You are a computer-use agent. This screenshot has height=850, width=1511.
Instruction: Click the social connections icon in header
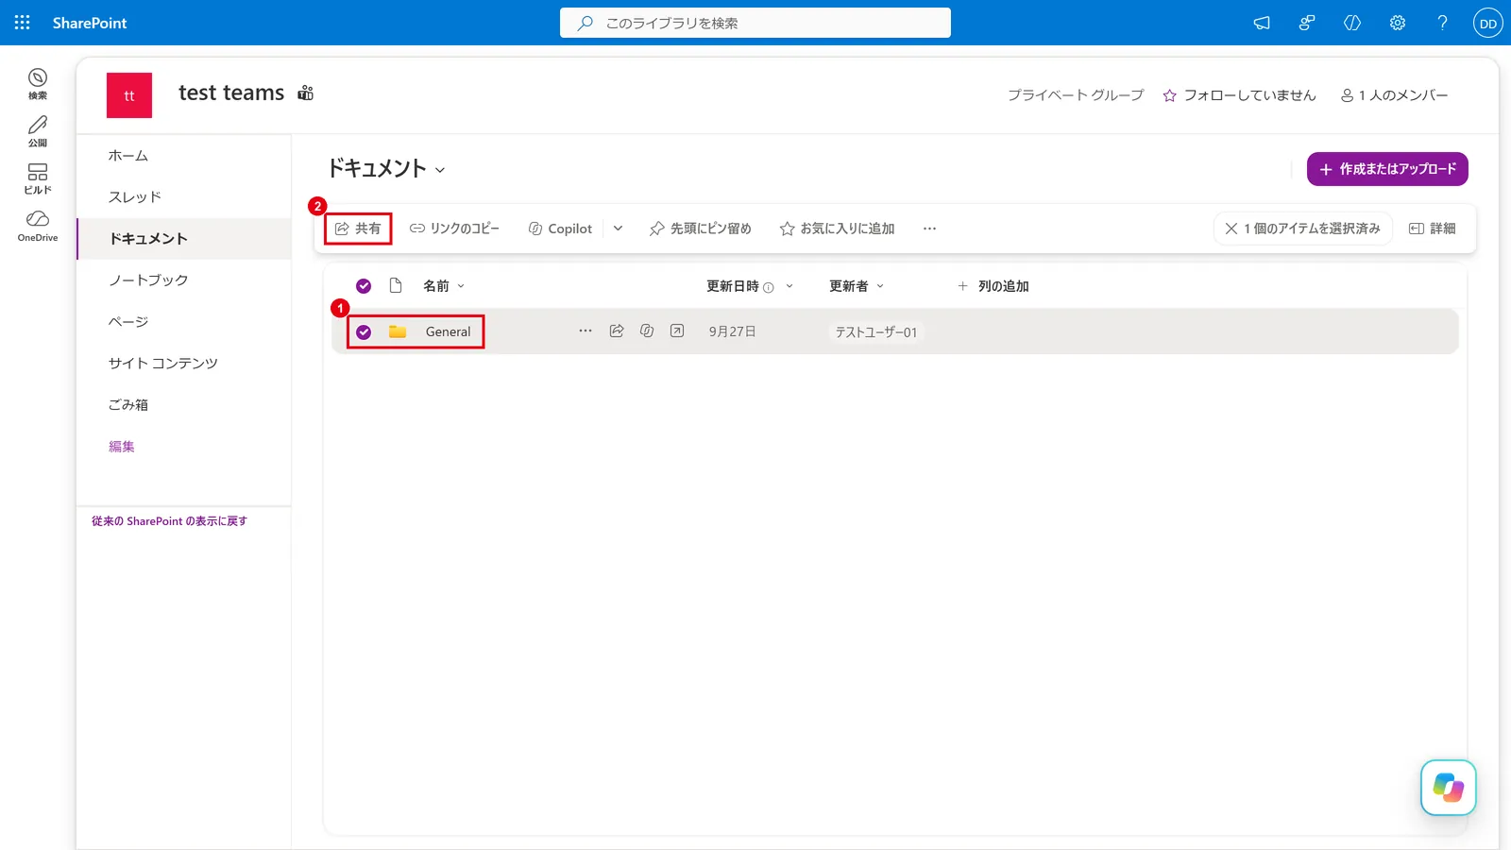point(1307,23)
